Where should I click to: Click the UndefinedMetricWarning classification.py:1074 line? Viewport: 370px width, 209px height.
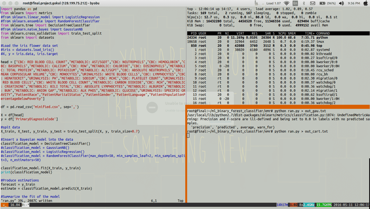point(278,115)
